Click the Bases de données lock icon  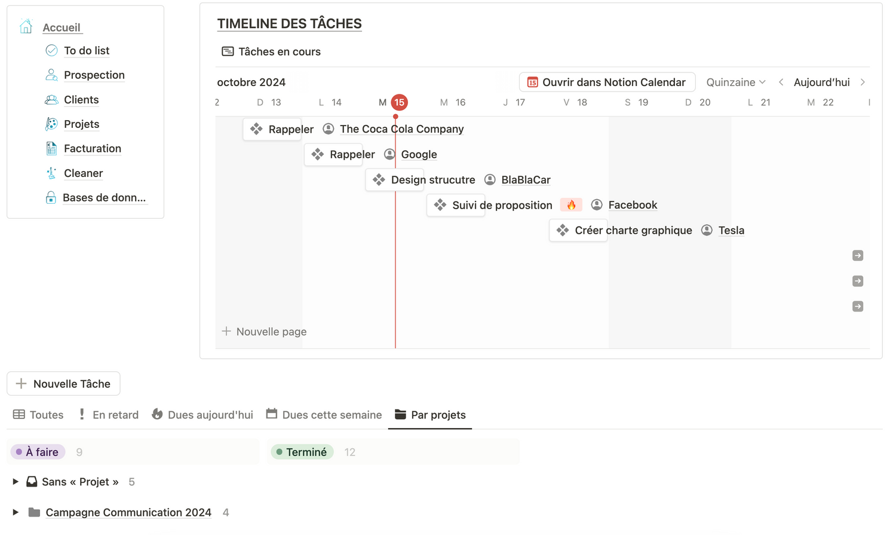coord(51,198)
